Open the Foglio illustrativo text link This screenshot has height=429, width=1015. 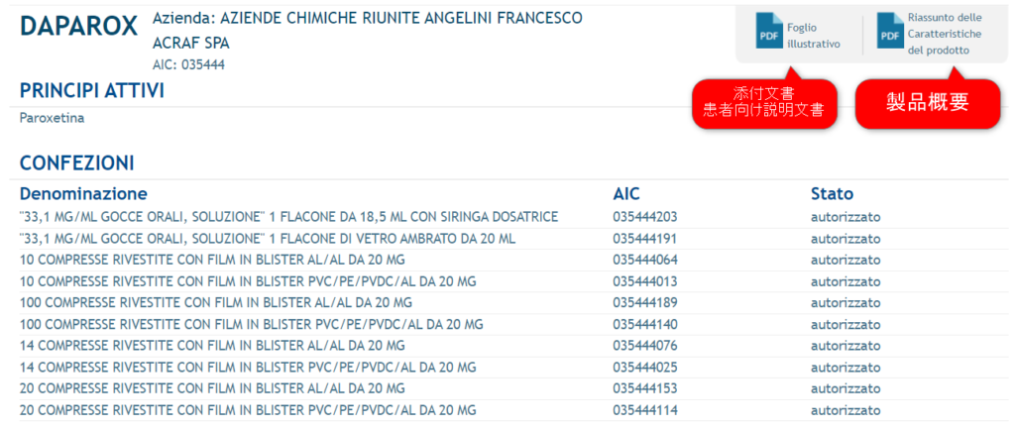[813, 36]
